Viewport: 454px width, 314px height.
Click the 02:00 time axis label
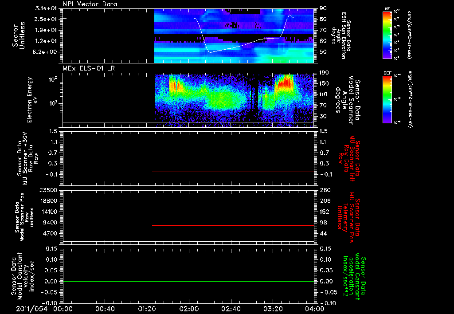pos(189,309)
